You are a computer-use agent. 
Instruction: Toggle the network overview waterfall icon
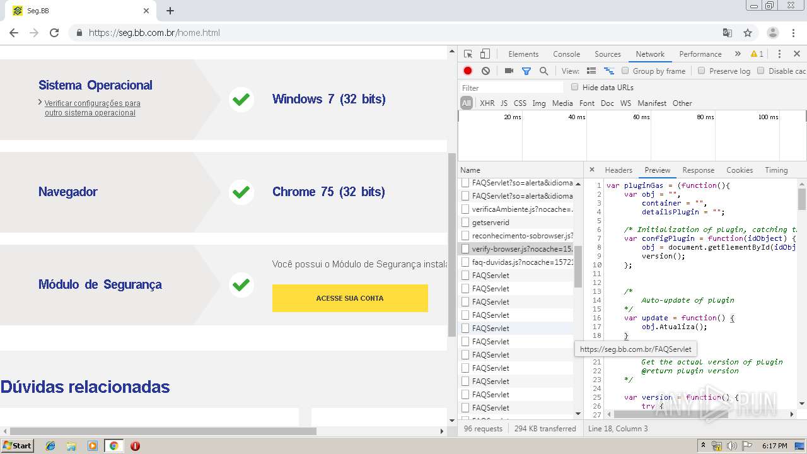click(609, 71)
